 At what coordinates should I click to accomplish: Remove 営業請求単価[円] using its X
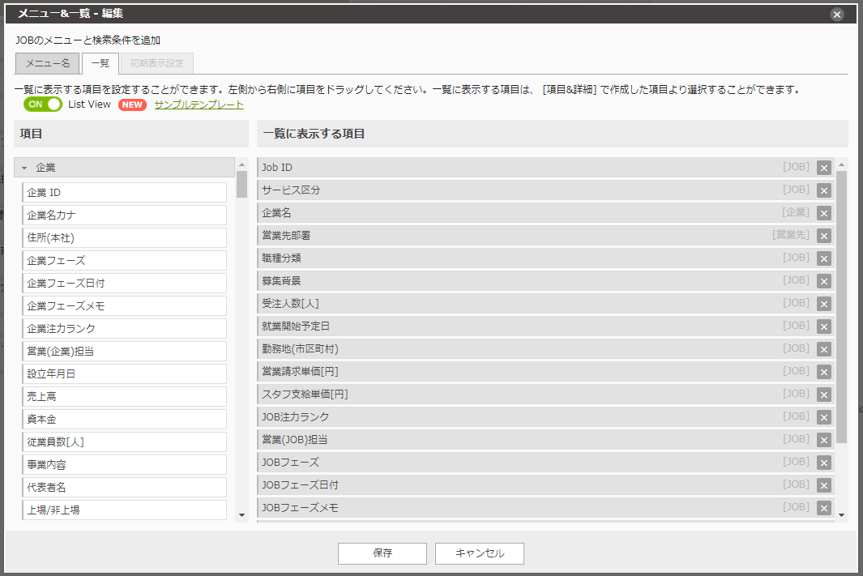pyautogui.click(x=824, y=372)
